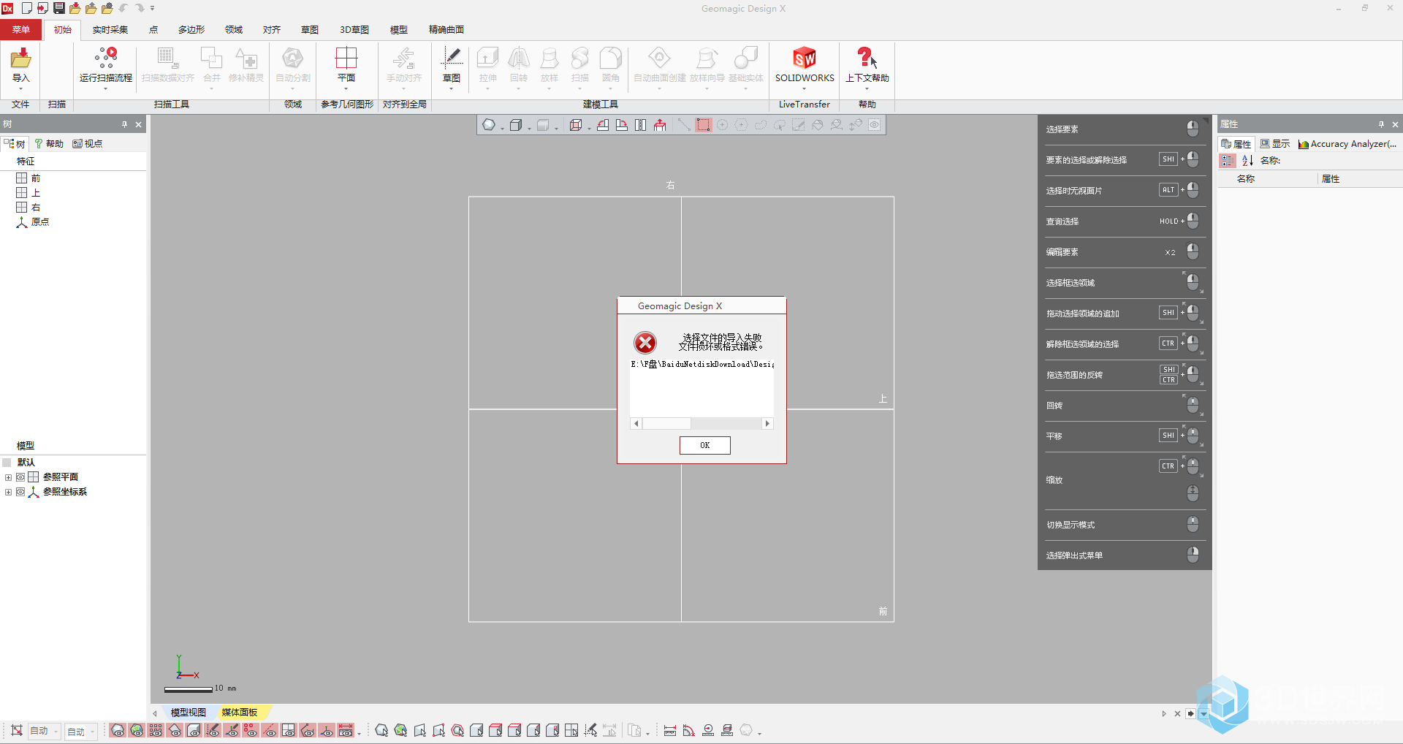Open the viewpoint cube dropdown arrow
Screen dimensions: 1403x744
[x=589, y=128]
